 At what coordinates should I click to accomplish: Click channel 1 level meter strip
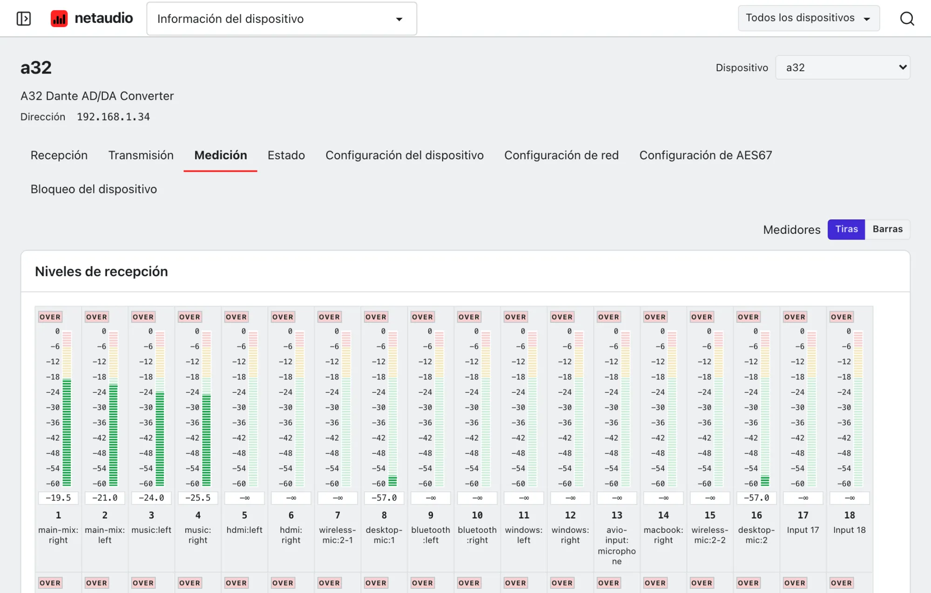[67, 409]
